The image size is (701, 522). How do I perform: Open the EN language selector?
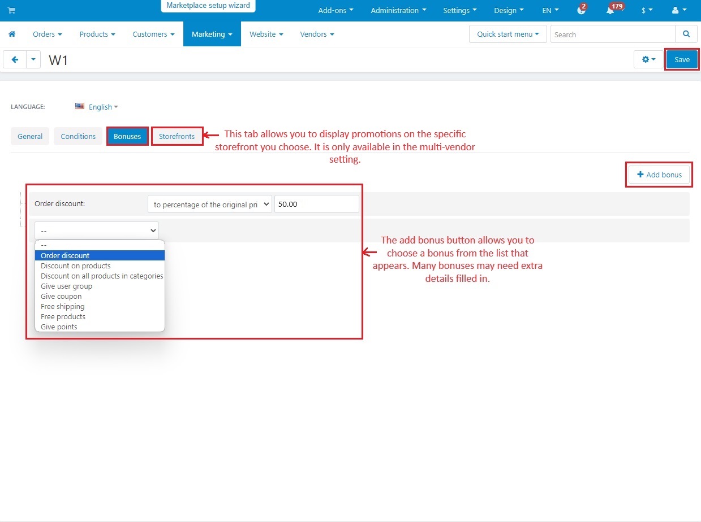coord(550,10)
